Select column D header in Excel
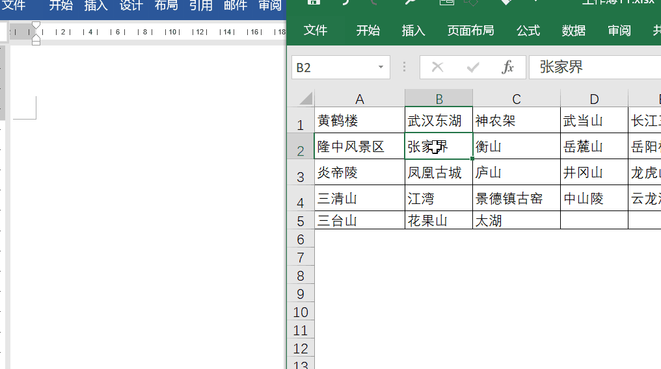Image resolution: width=661 pixels, height=369 pixels. click(x=594, y=99)
